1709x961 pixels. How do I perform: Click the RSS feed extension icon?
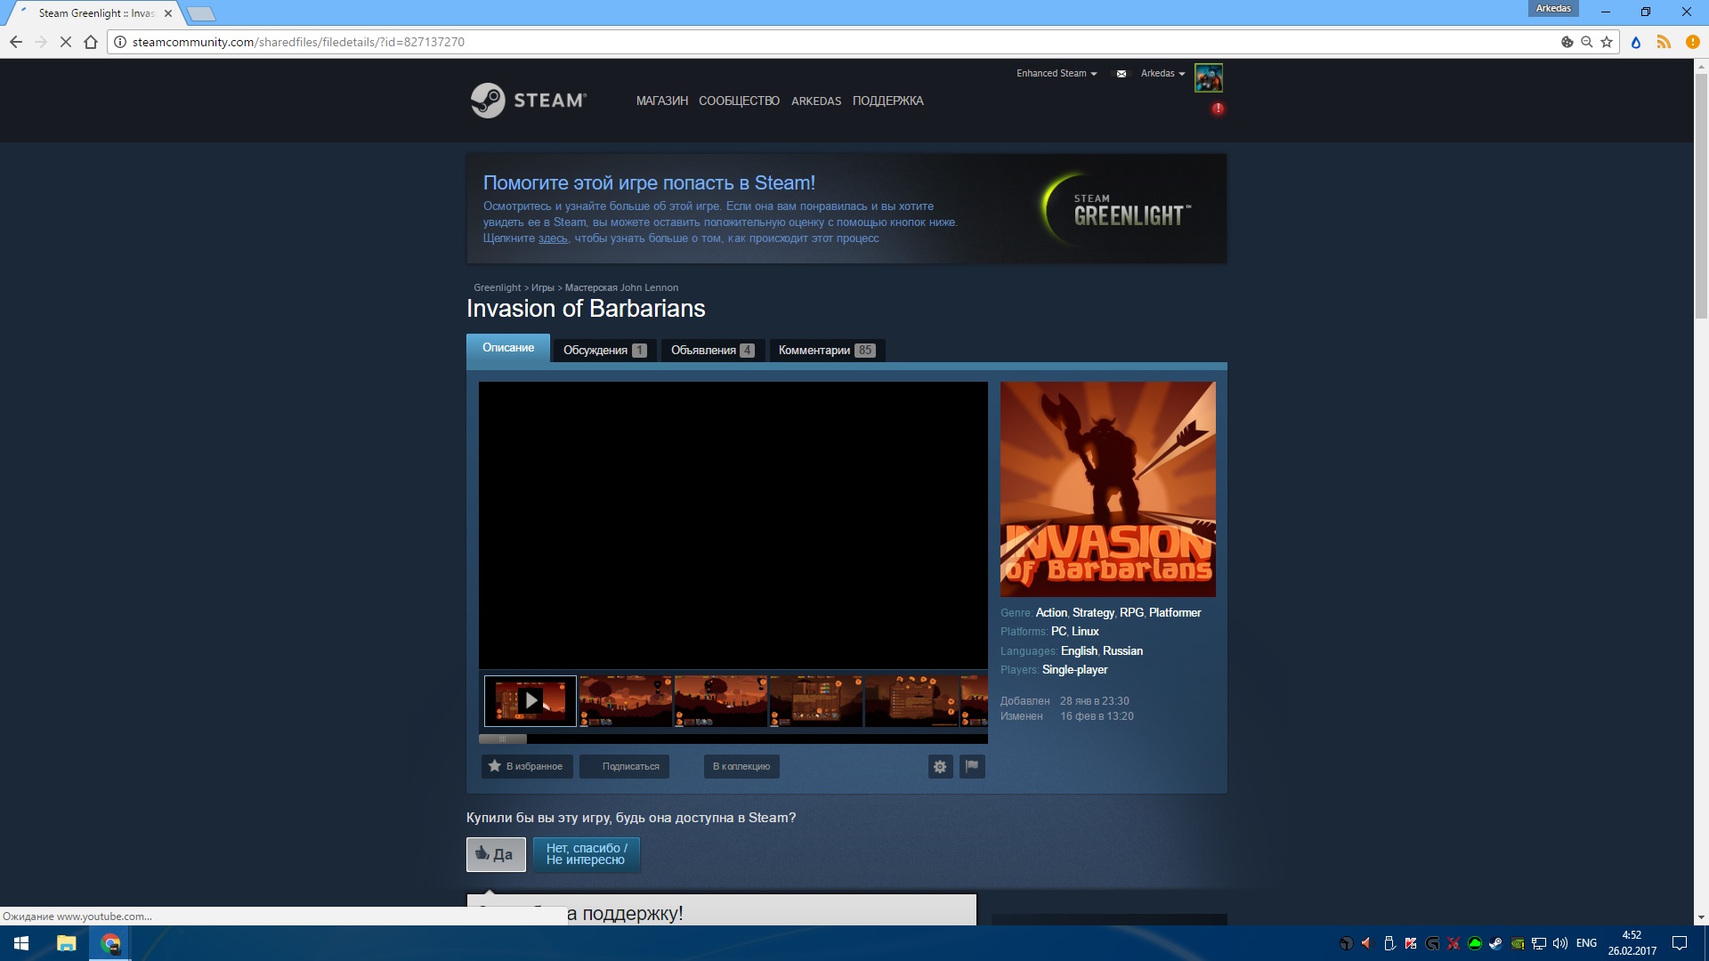click(1663, 42)
